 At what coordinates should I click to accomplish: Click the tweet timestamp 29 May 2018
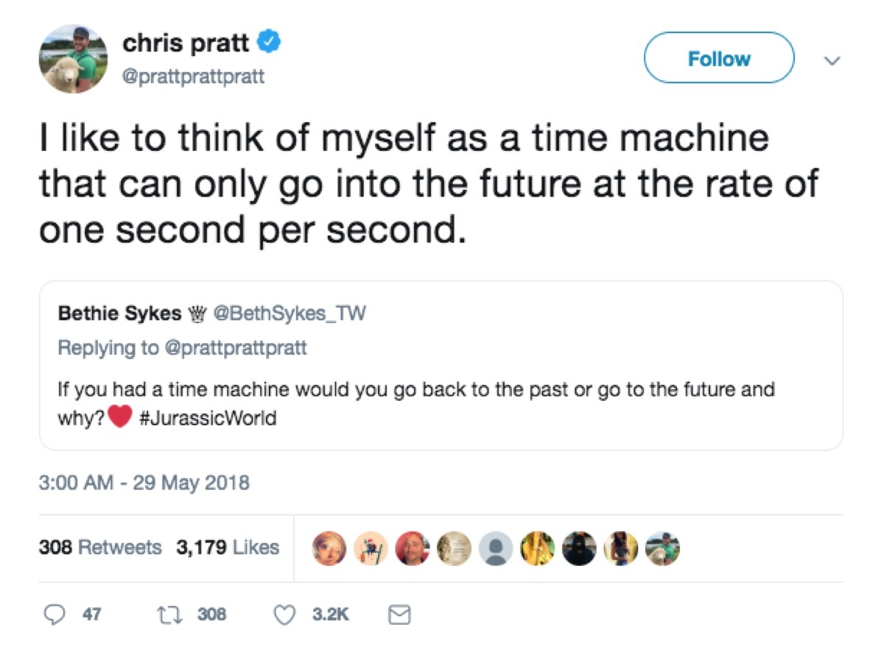144,483
